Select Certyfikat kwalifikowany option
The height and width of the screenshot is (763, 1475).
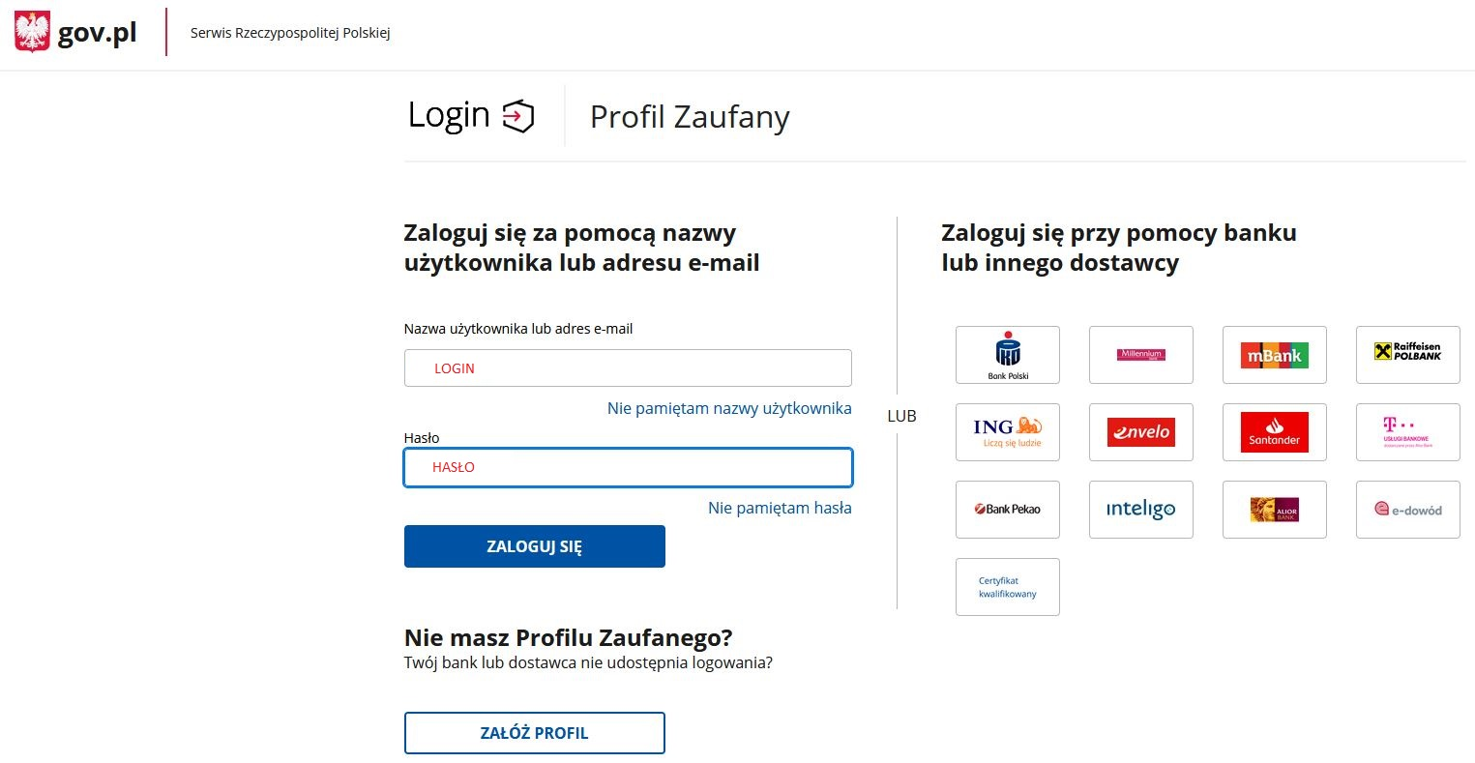point(1007,587)
